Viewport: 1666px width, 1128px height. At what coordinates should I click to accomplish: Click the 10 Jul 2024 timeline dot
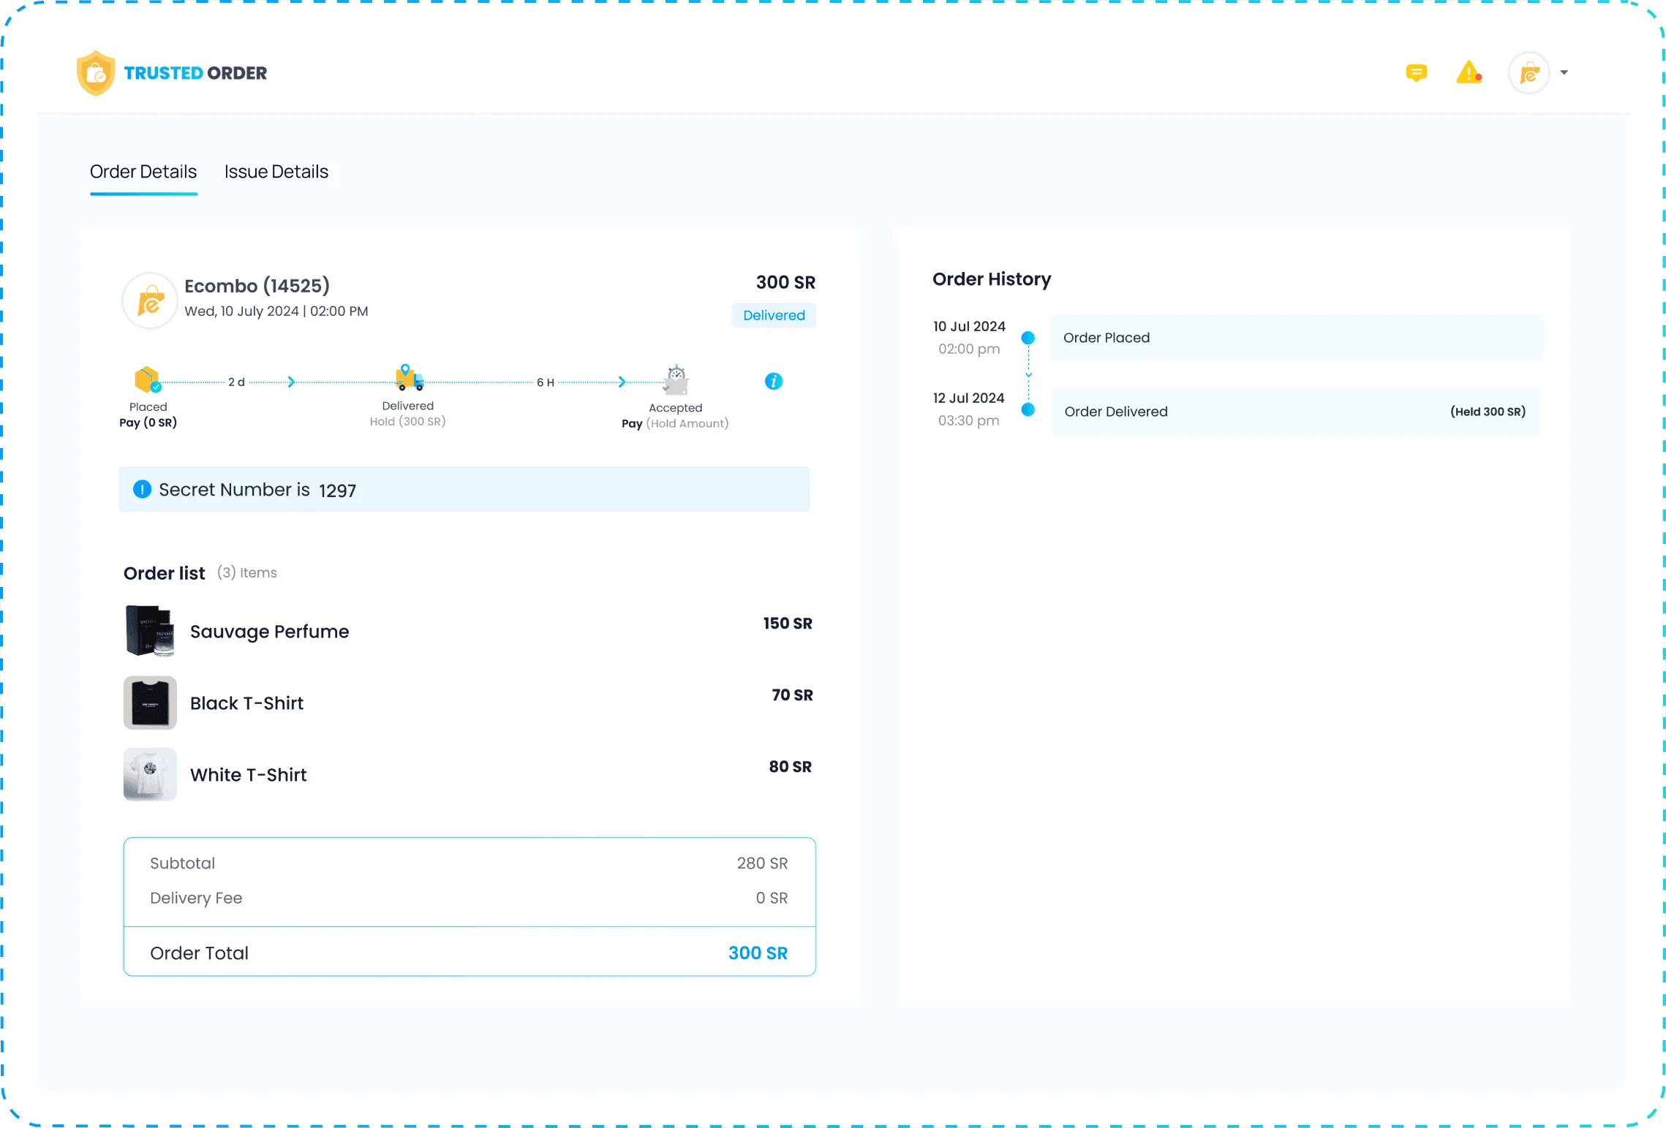tap(1028, 338)
